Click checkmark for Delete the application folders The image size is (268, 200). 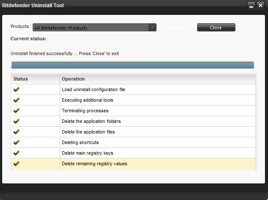click(17, 121)
